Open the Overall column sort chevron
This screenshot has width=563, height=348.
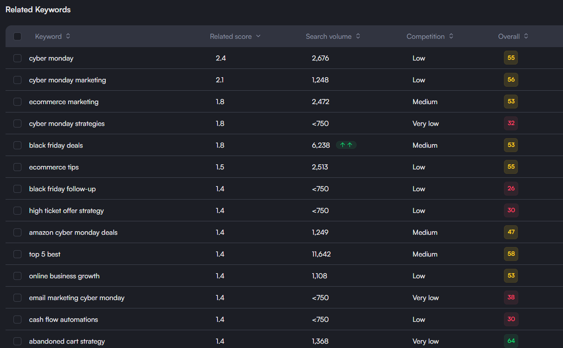526,36
